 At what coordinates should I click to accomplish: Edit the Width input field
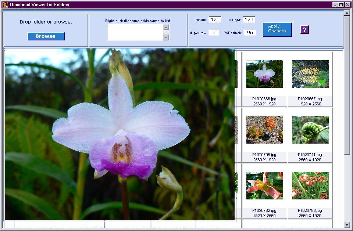point(215,19)
